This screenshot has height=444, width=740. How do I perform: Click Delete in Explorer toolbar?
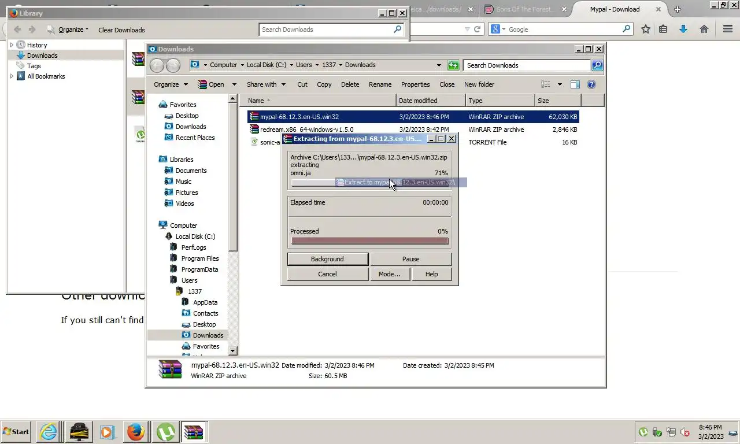click(350, 84)
